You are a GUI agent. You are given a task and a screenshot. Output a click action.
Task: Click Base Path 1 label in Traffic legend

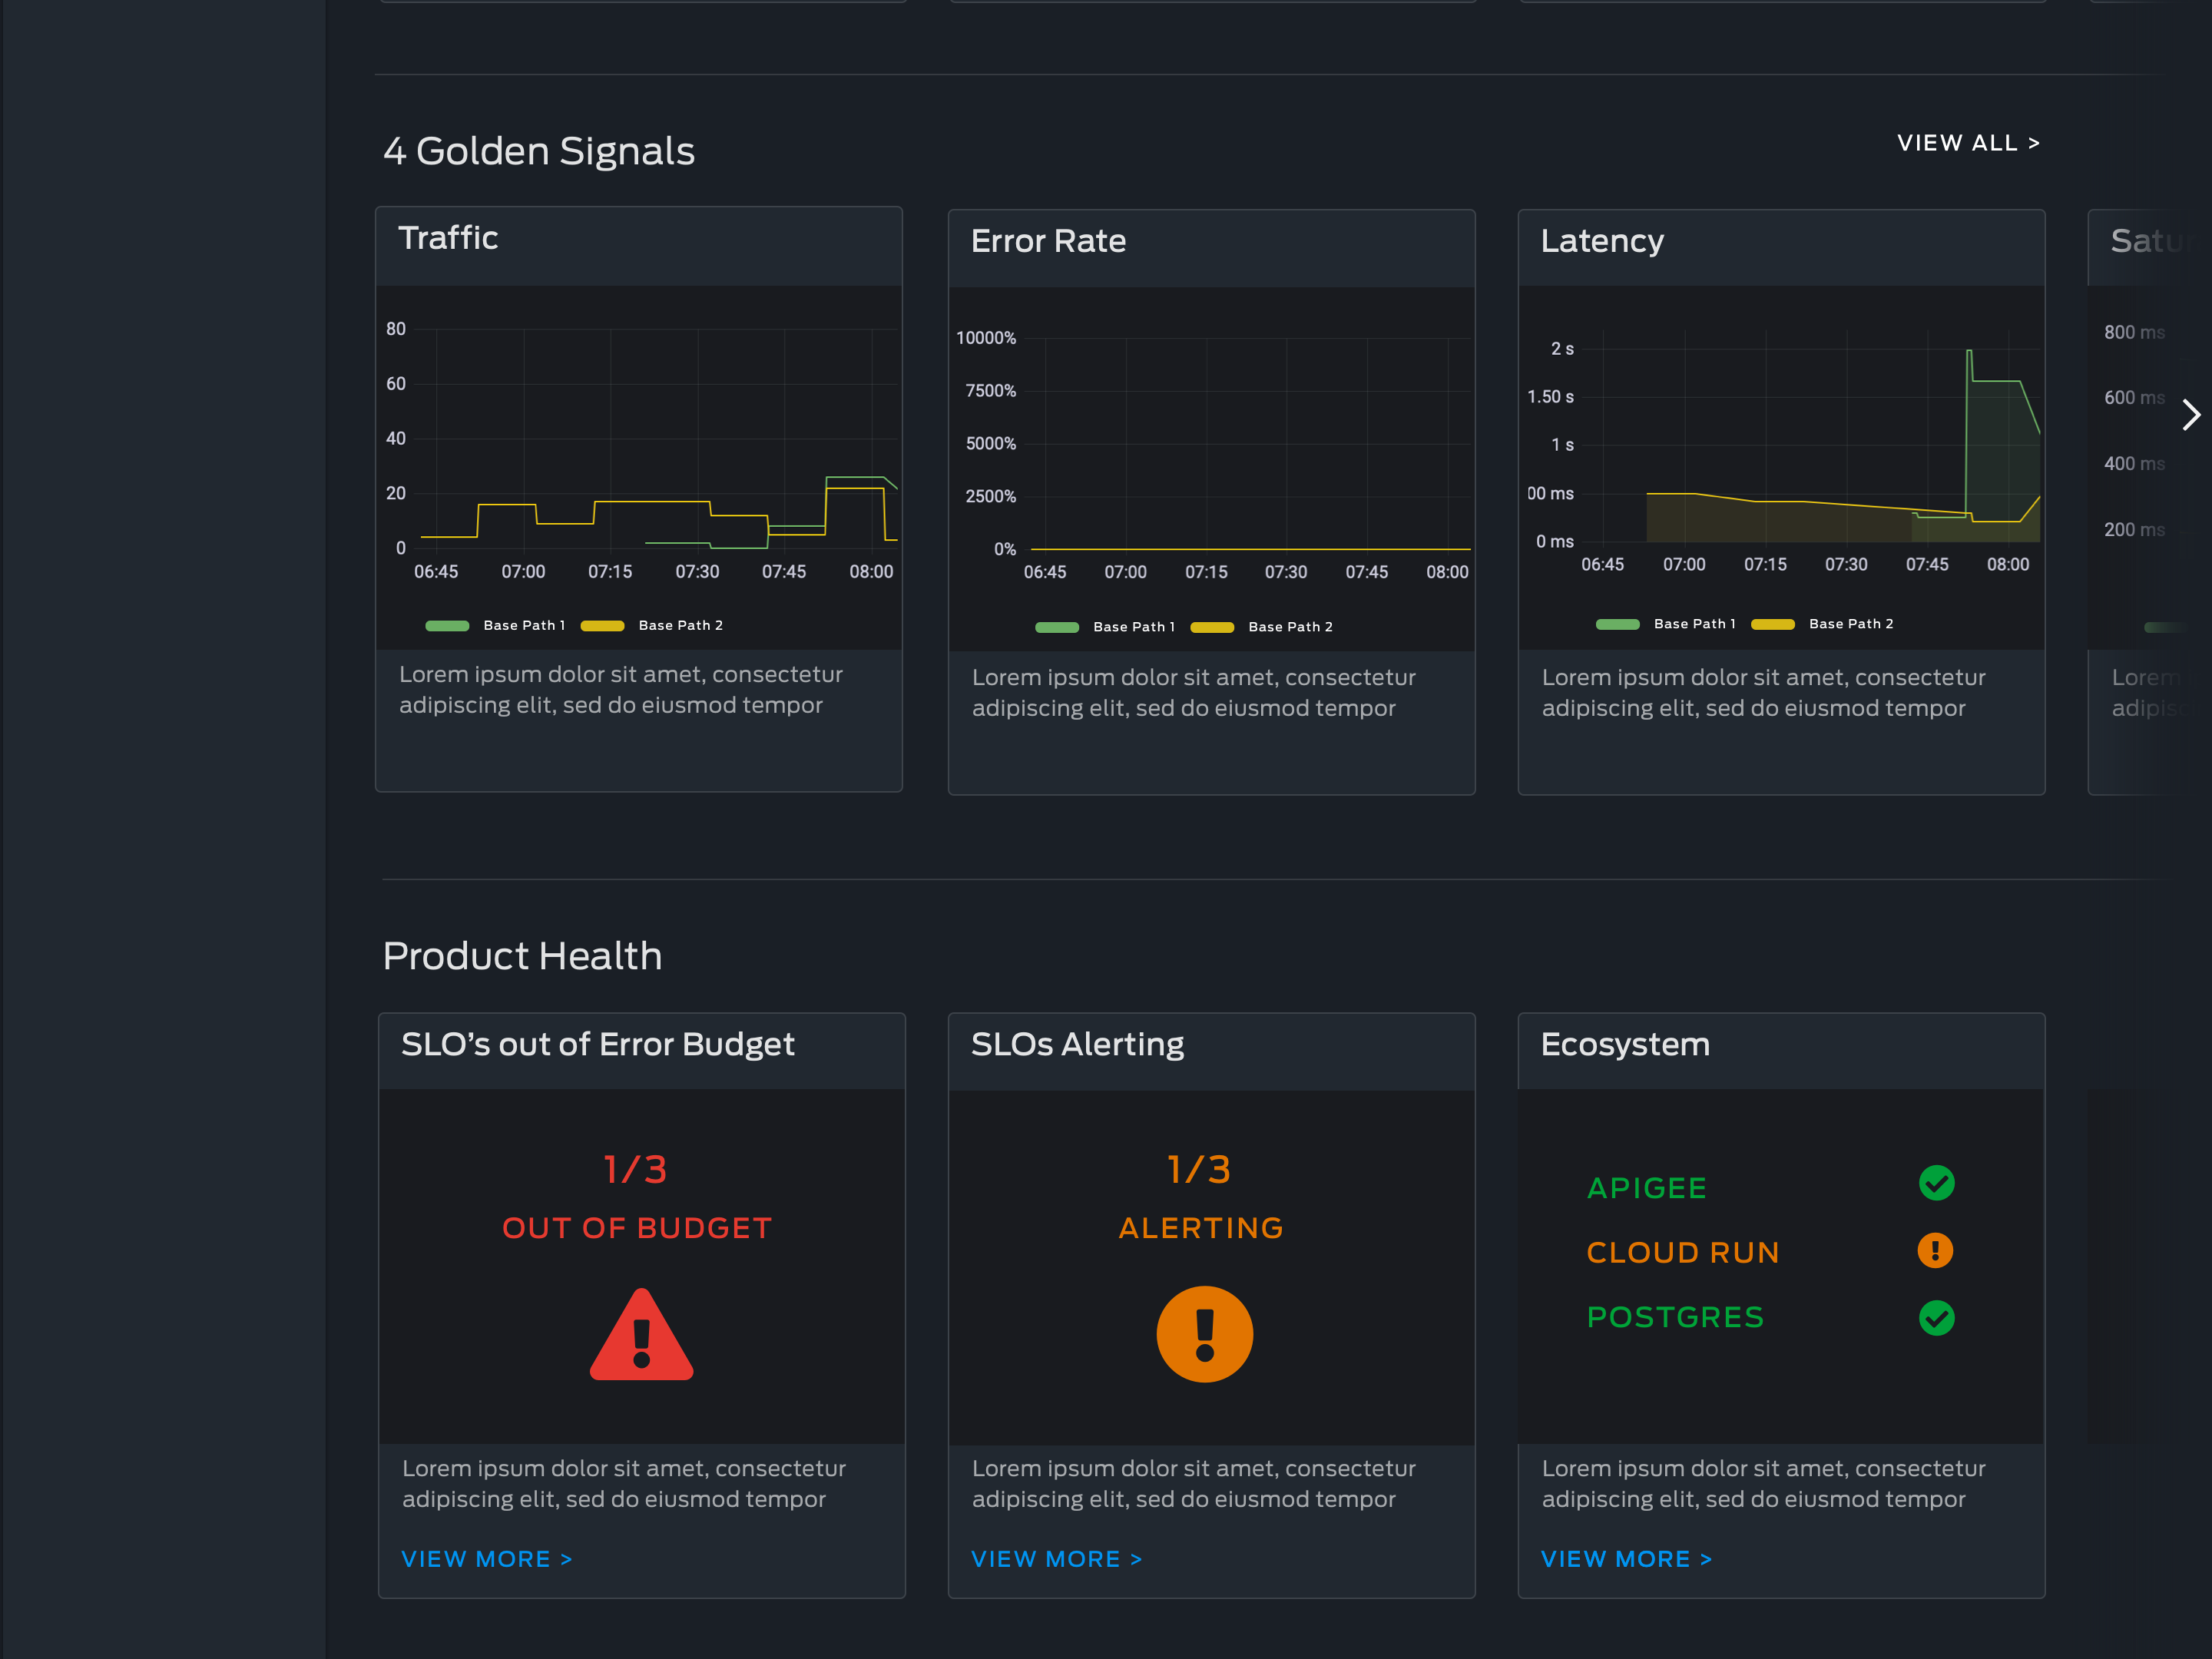click(x=524, y=626)
